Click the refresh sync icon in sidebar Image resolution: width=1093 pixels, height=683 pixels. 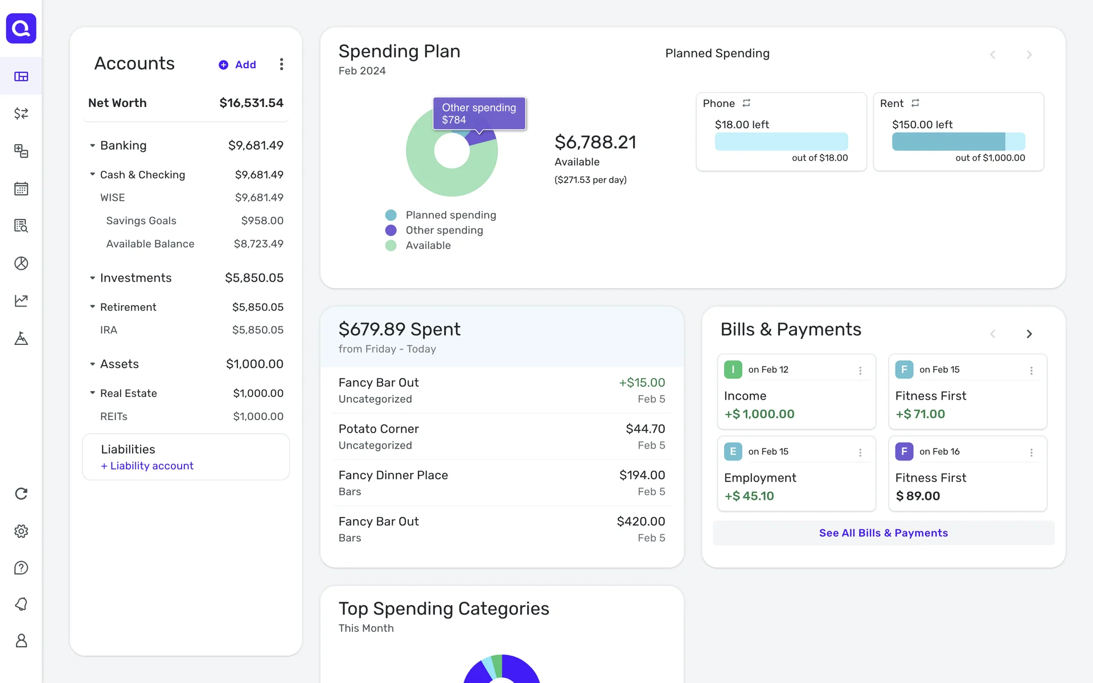pyautogui.click(x=21, y=493)
